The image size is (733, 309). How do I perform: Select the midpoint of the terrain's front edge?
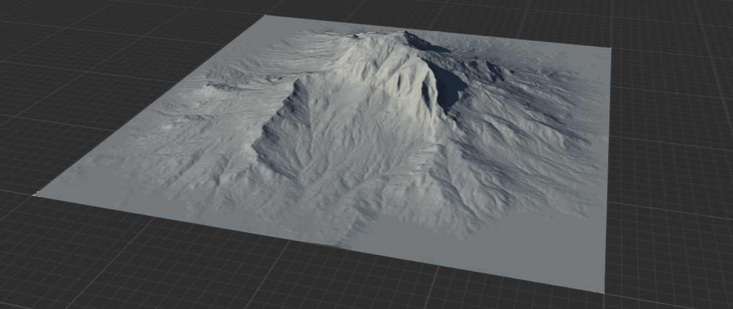coord(320,243)
